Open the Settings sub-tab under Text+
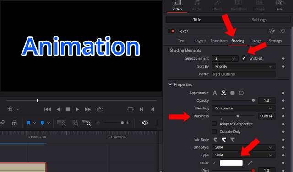 [x=275, y=41]
